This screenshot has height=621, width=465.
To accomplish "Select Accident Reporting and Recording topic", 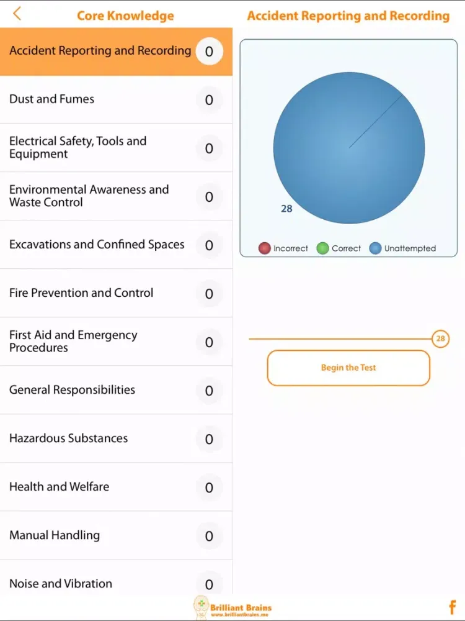I will [x=100, y=51].
